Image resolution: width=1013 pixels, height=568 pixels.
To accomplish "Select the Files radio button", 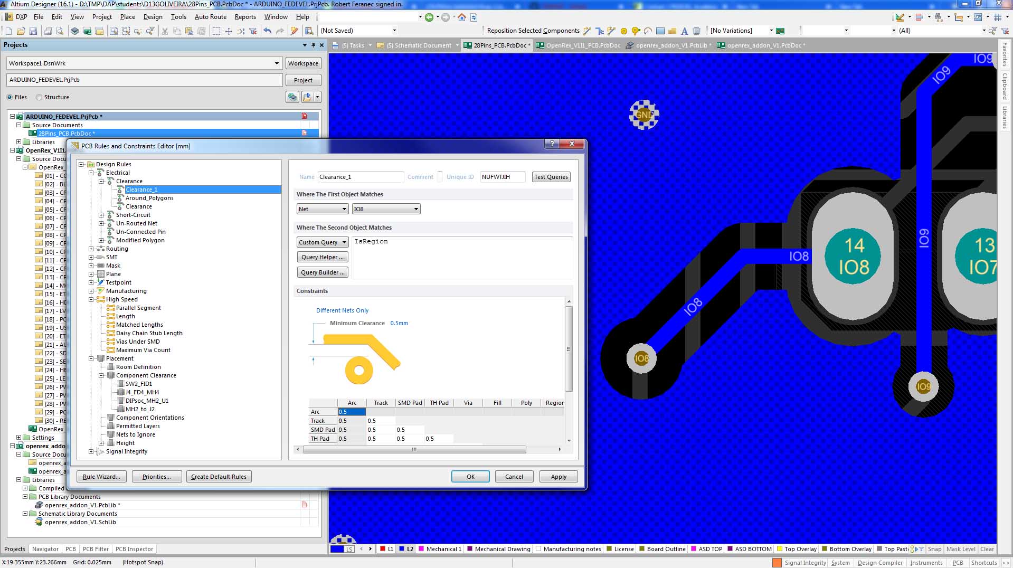I will pos(10,97).
